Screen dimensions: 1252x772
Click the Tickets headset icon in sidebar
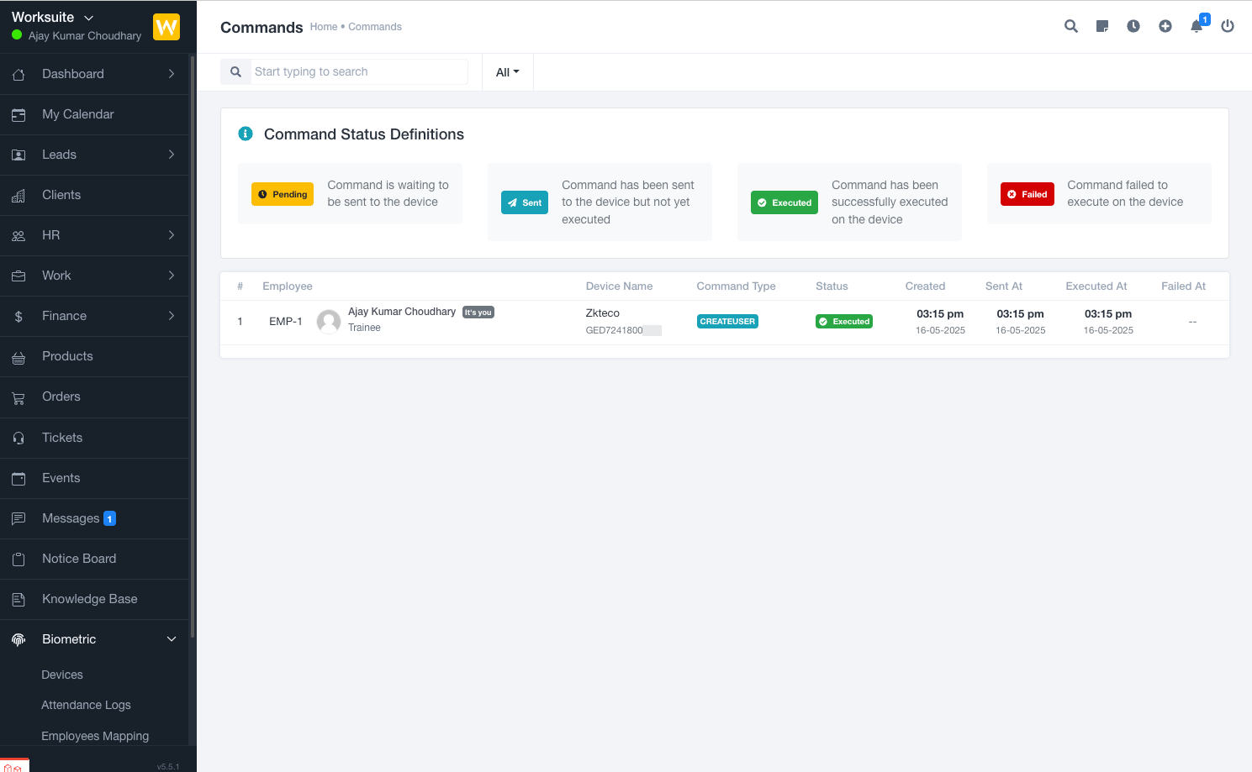18,438
